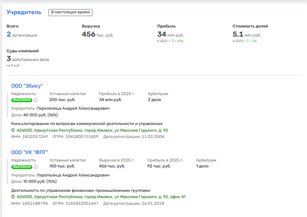Click '2 дела' arbitration value for Эбису
This screenshot has height=217, width=307.
pos(154,100)
